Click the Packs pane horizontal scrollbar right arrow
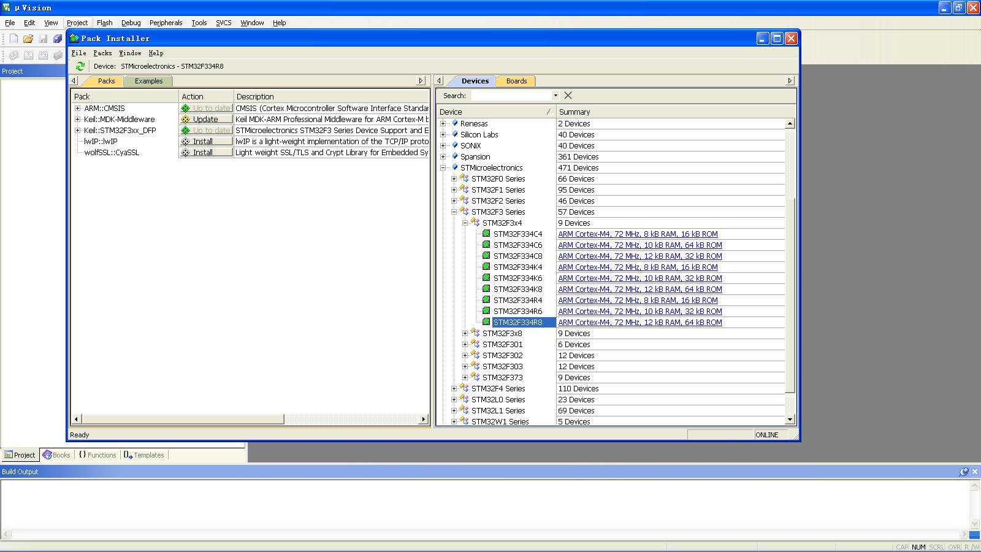Screen dimensions: 981x552 pos(424,420)
